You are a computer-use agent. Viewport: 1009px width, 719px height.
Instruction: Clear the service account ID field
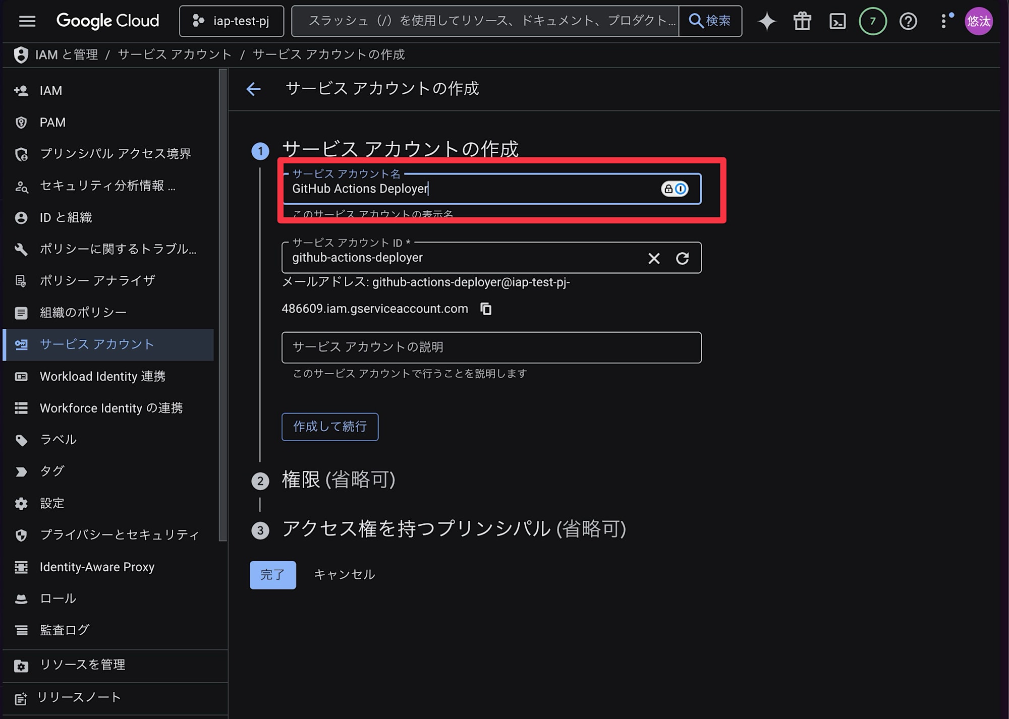(654, 258)
